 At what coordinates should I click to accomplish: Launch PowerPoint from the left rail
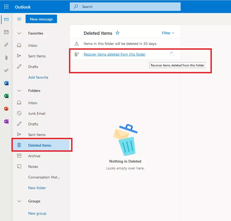click(x=6, y=109)
